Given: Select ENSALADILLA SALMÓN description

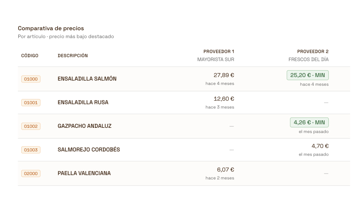Looking at the screenshot, I should coord(87,79).
